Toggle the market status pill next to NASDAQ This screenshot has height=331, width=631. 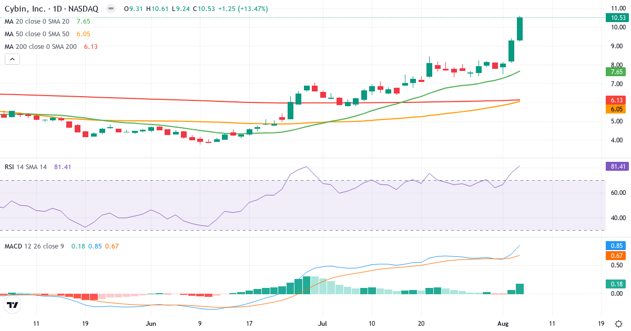click(110, 9)
